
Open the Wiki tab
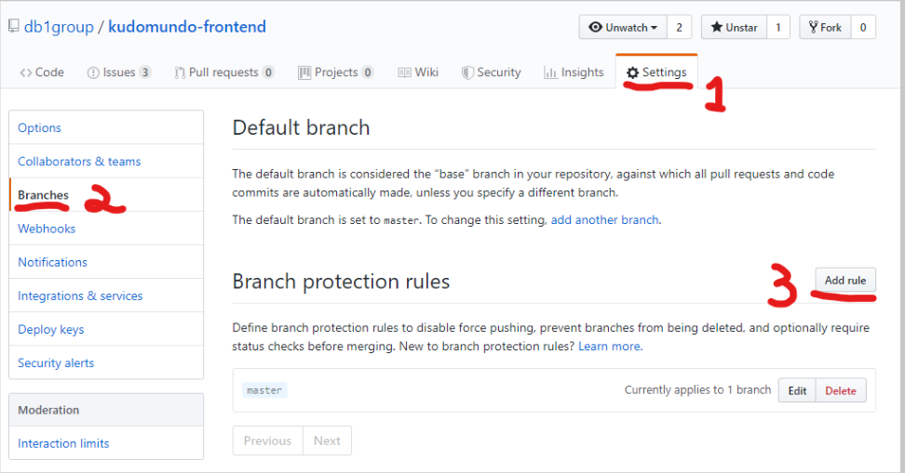418,72
